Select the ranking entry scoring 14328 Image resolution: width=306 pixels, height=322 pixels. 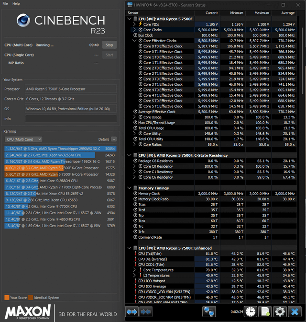pyautogui.click(x=60, y=174)
